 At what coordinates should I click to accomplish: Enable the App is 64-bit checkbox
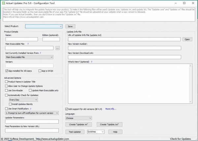(40, 71)
